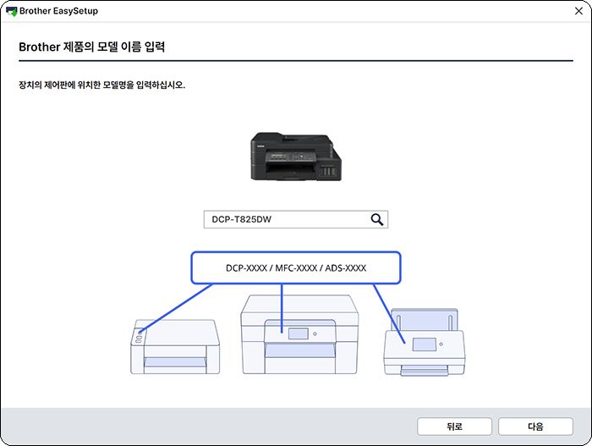The height and width of the screenshot is (446, 592).
Task: Click the 'DCP-XXXX / MFC-XXXX / ADS-XXXX' text
Action: [296, 268]
